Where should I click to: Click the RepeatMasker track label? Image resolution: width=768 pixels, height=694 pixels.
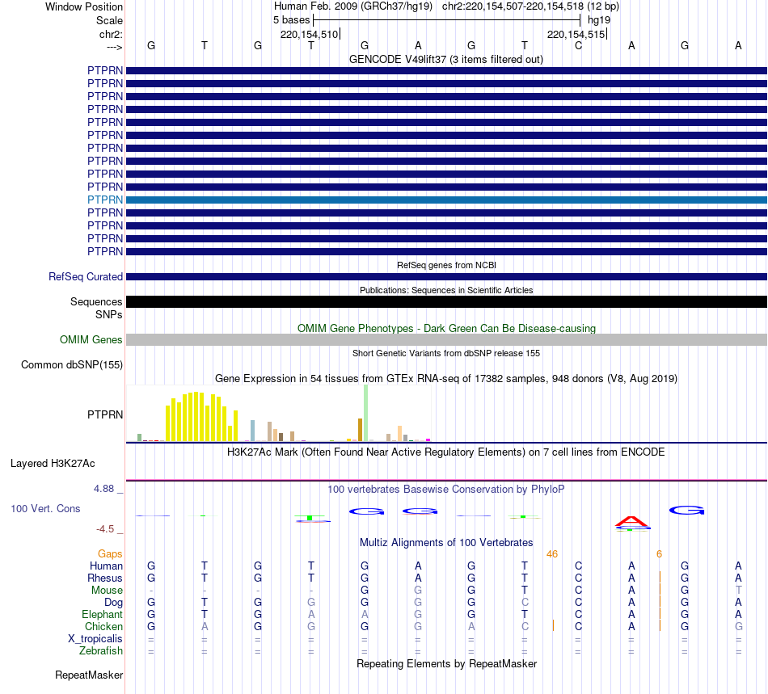[x=89, y=675]
